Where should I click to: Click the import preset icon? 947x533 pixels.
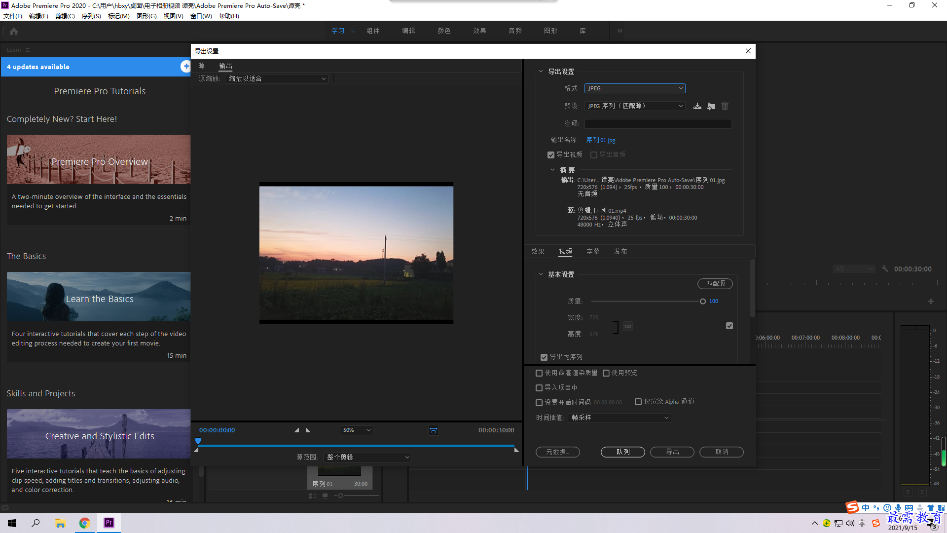(711, 106)
